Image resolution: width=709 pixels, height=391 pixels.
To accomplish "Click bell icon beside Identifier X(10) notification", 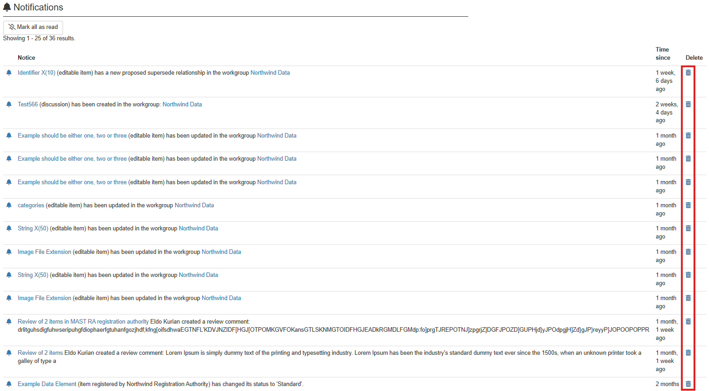I will tap(9, 73).
